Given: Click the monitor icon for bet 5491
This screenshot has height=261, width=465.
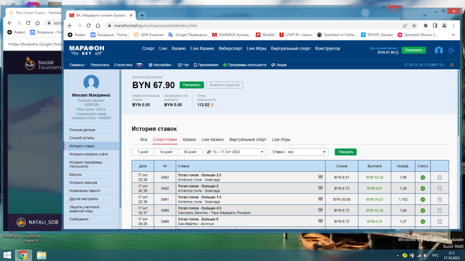Looking at the screenshot, I should coord(320,199).
